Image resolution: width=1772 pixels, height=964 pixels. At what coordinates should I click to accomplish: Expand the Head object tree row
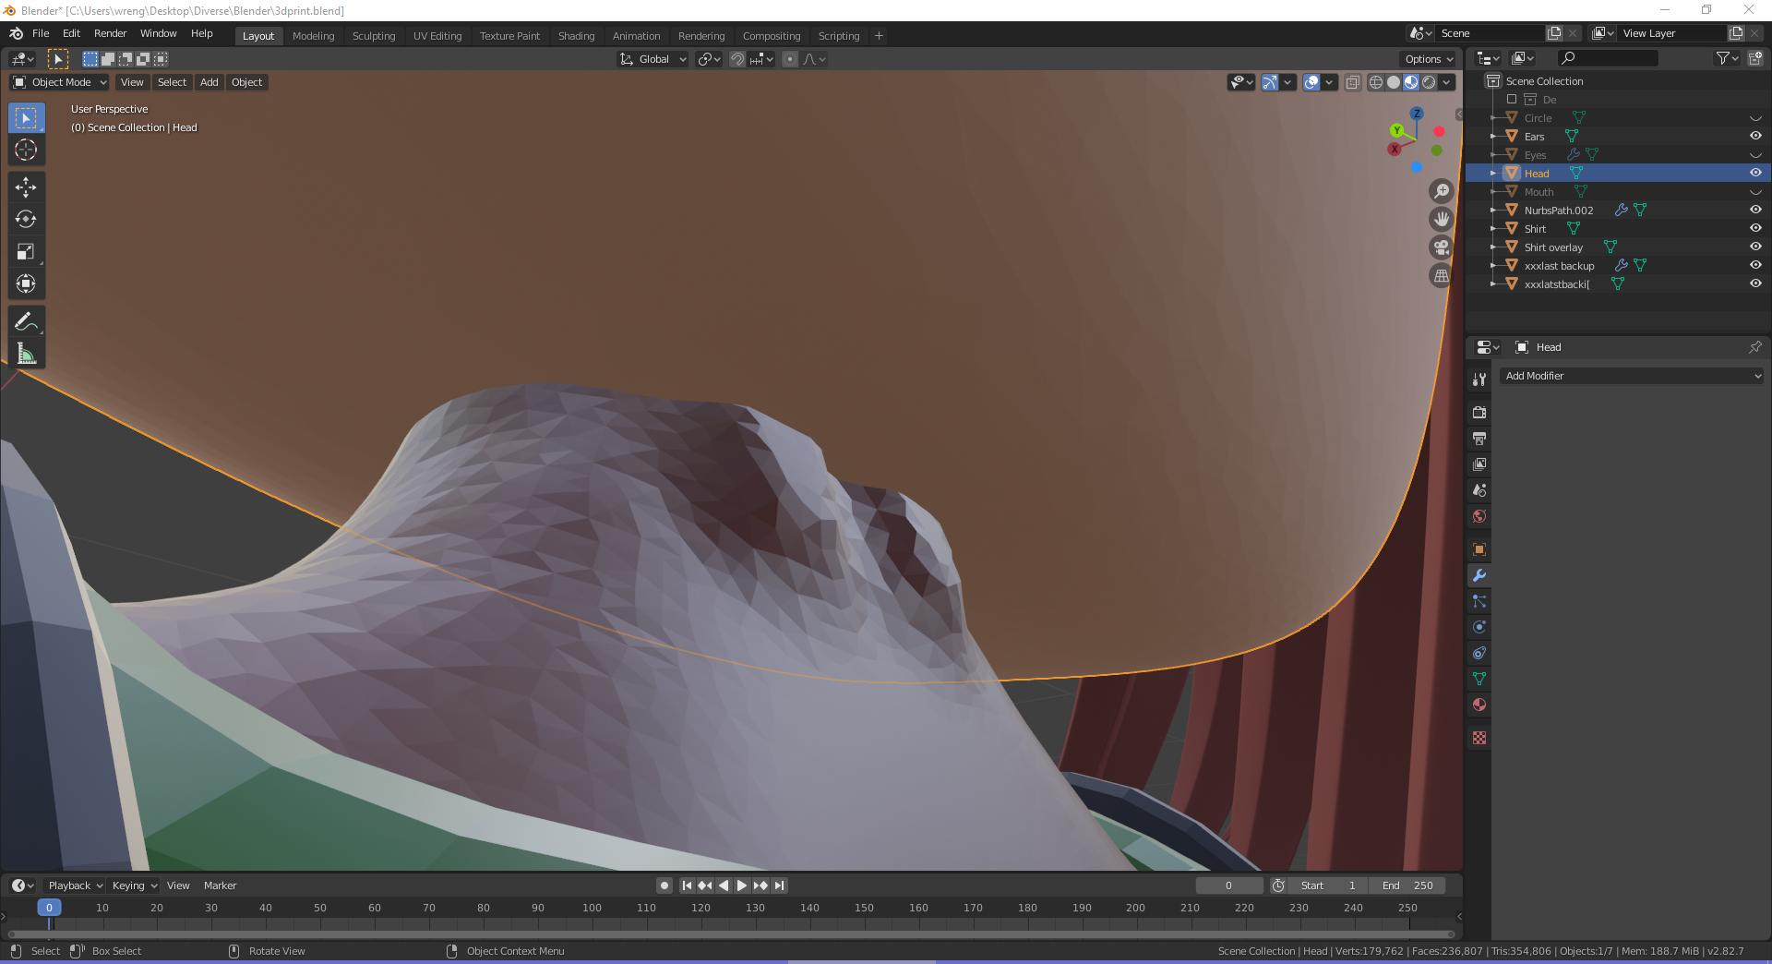(x=1493, y=173)
